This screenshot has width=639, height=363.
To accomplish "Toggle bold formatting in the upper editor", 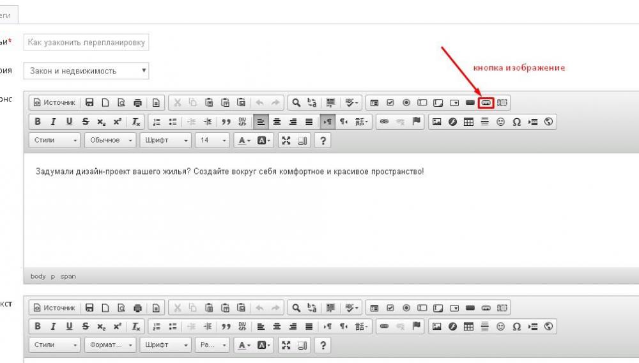I will (38, 121).
